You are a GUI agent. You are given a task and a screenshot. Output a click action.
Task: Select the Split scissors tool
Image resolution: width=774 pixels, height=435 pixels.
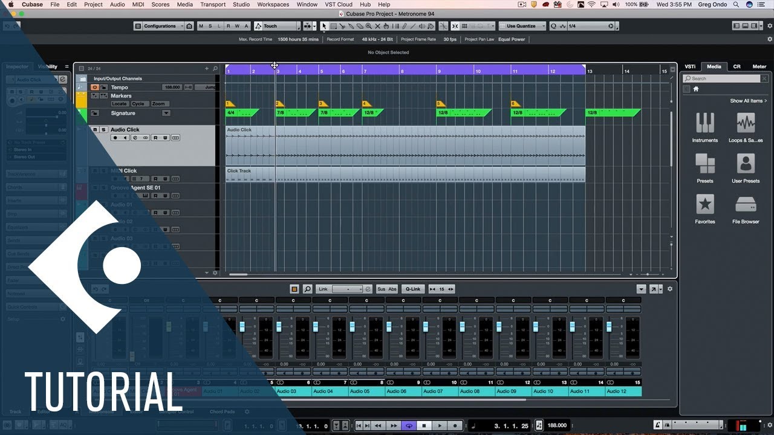pyautogui.click(x=342, y=26)
